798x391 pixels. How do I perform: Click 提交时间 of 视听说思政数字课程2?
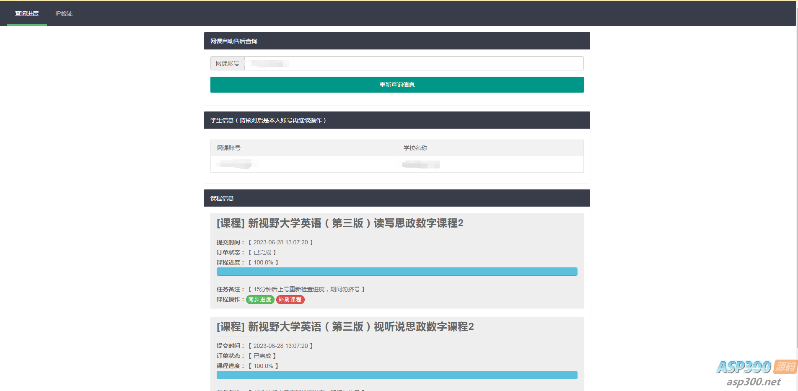tap(265, 346)
